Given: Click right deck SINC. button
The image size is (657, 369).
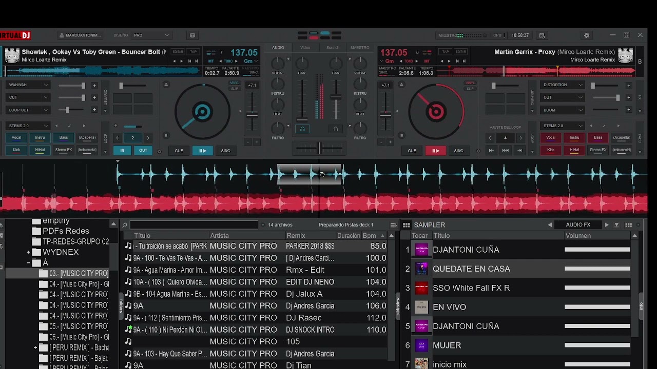Looking at the screenshot, I should [x=459, y=151].
